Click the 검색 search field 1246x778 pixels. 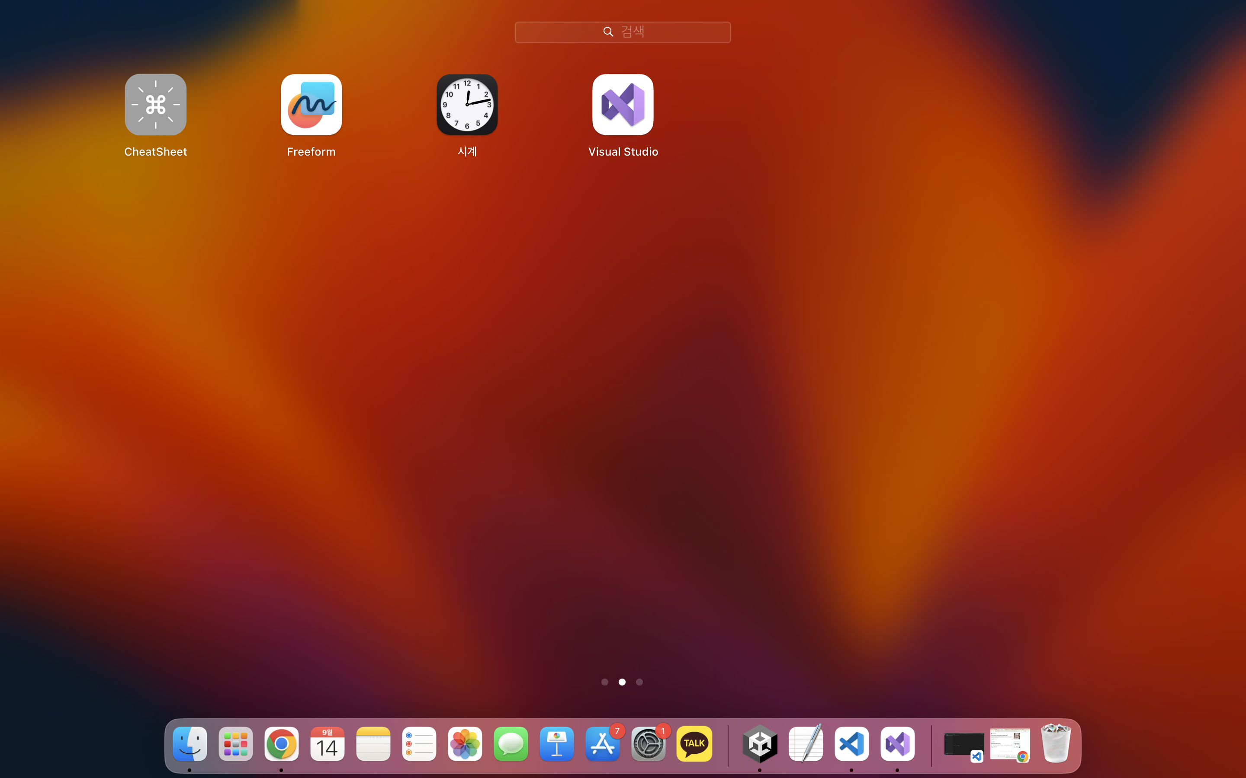pyautogui.click(x=623, y=32)
